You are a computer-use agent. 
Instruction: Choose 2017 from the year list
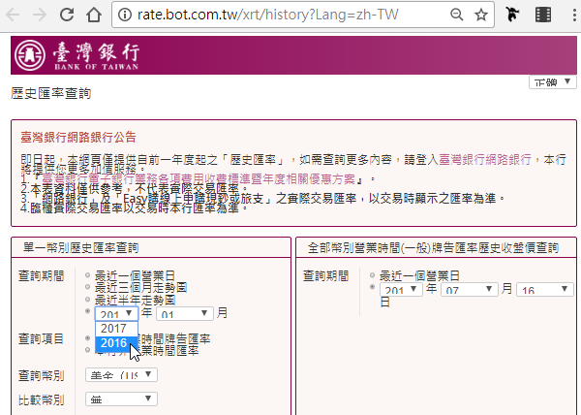tap(117, 329)
